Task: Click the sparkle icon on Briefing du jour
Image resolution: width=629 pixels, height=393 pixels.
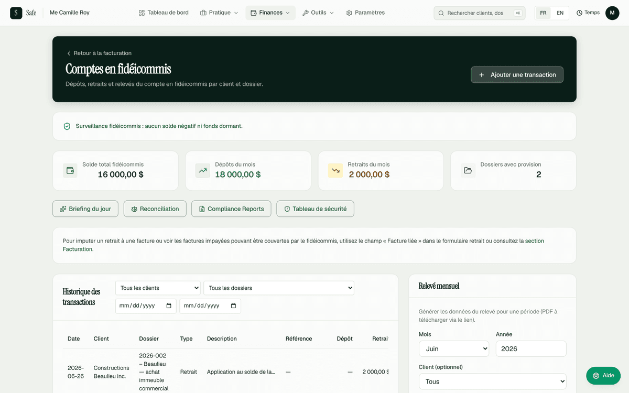Action: pos(63,209)
